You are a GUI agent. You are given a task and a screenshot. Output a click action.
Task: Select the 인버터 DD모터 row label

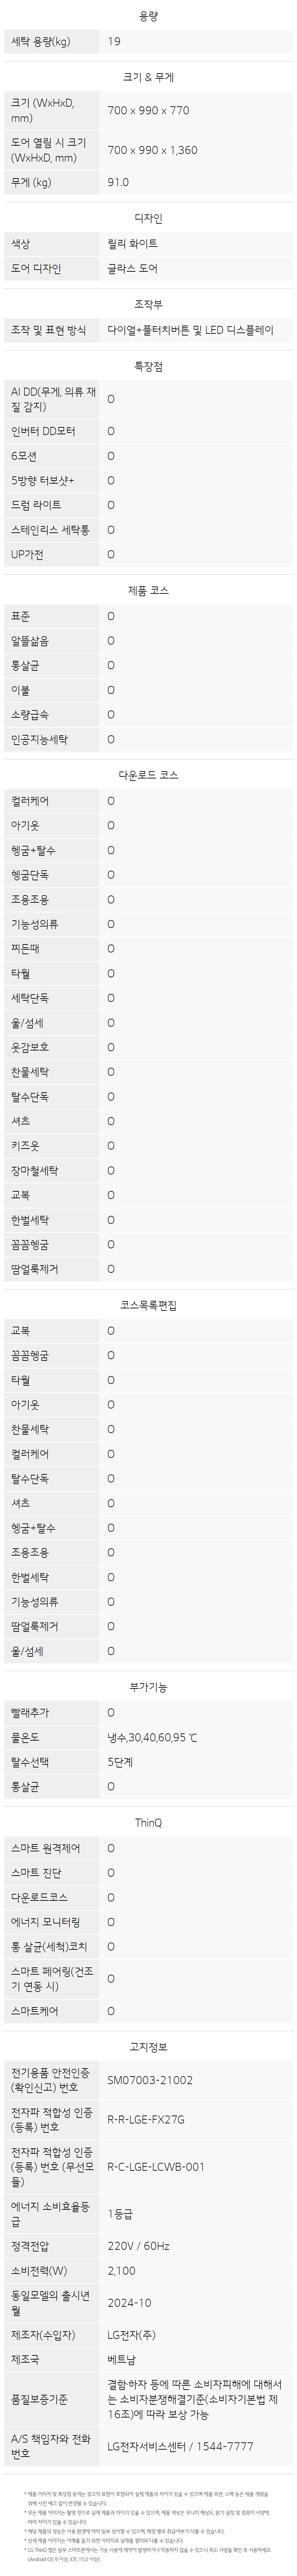coord(43,431)
